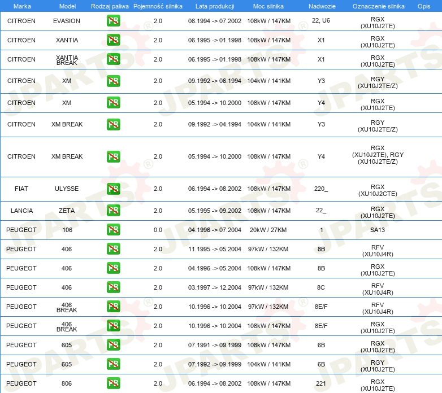Click the fuel icon in Peugeot 605 141KM row
The height and width of the screenshot is (393, 442).
coord(113,364)
